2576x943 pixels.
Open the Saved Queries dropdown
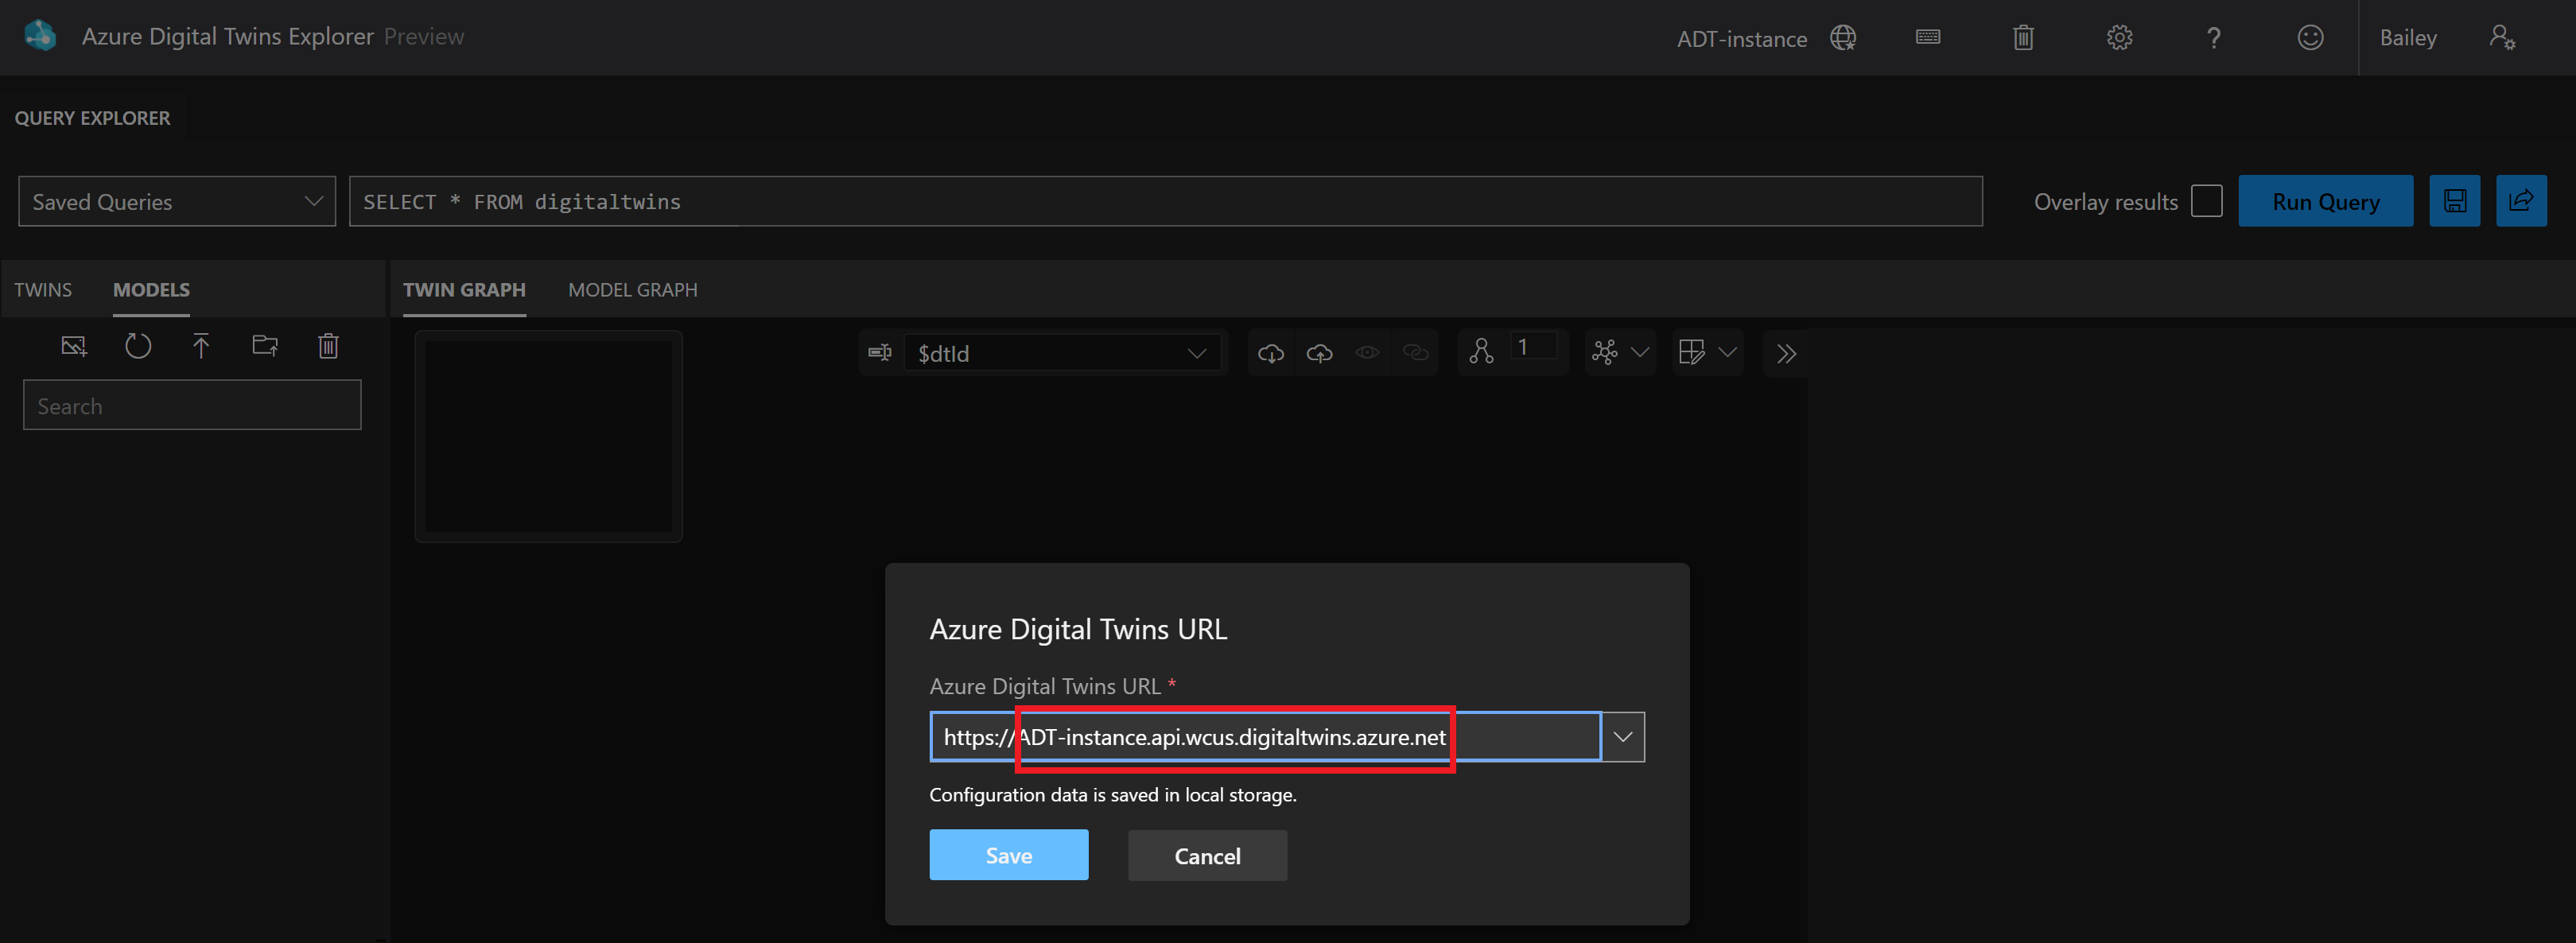[177, 201]
